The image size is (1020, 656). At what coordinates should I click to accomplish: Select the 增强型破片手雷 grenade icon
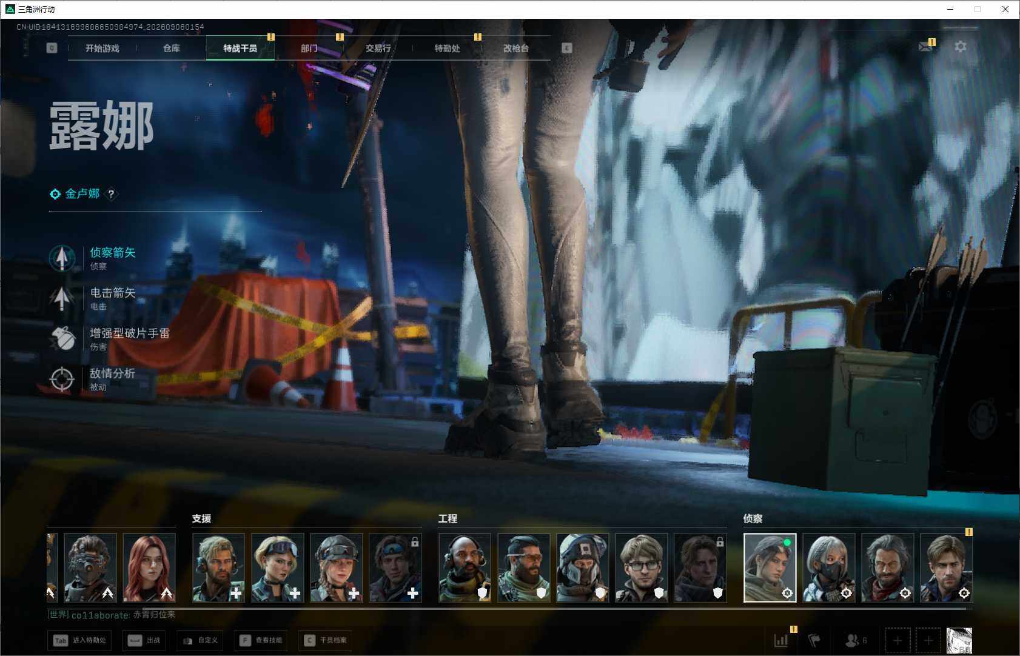tap(62, 338)
